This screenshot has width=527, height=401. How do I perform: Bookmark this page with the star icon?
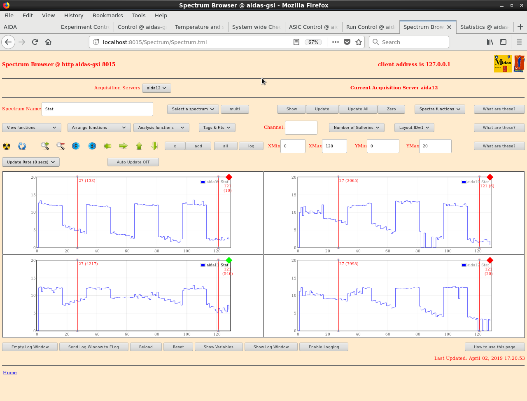(359, 42)
